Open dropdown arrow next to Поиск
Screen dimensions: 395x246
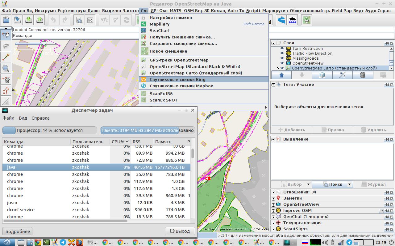(349, 184)
